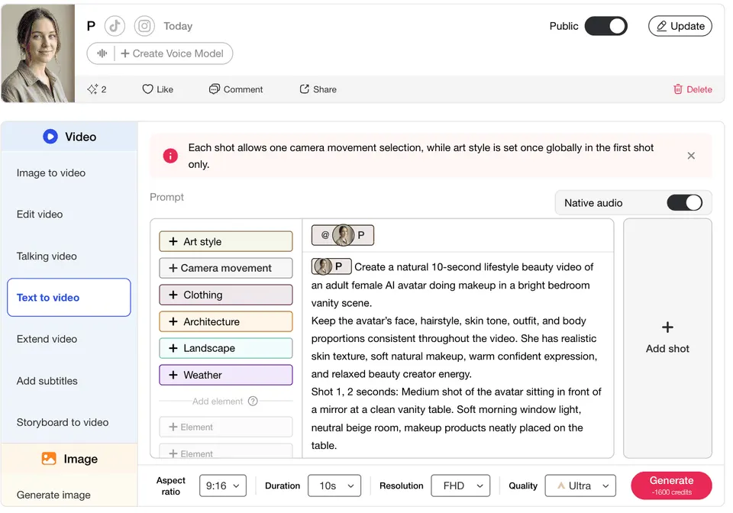Click the plus icon above Add shot

667,327
